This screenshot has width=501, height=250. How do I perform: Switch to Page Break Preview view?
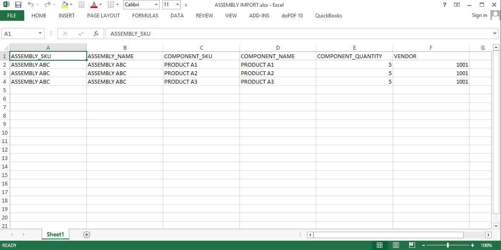point(412,245)
